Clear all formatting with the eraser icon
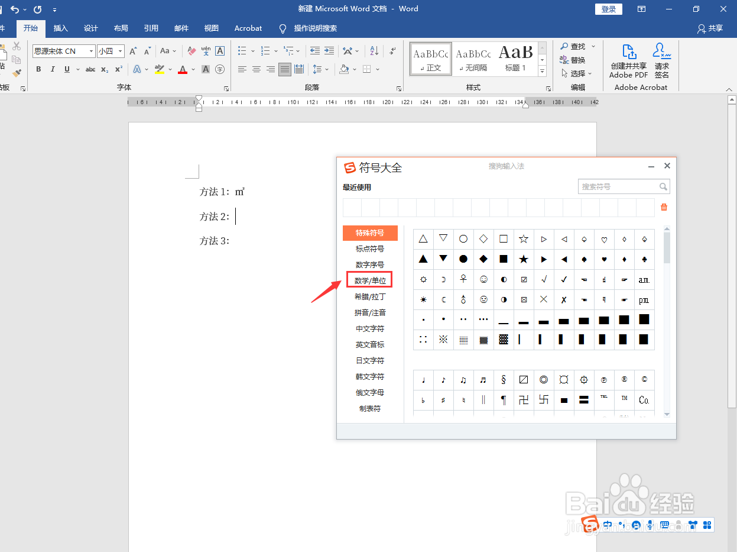This screenshot has width=737, height=552. [x=191, y=51]
